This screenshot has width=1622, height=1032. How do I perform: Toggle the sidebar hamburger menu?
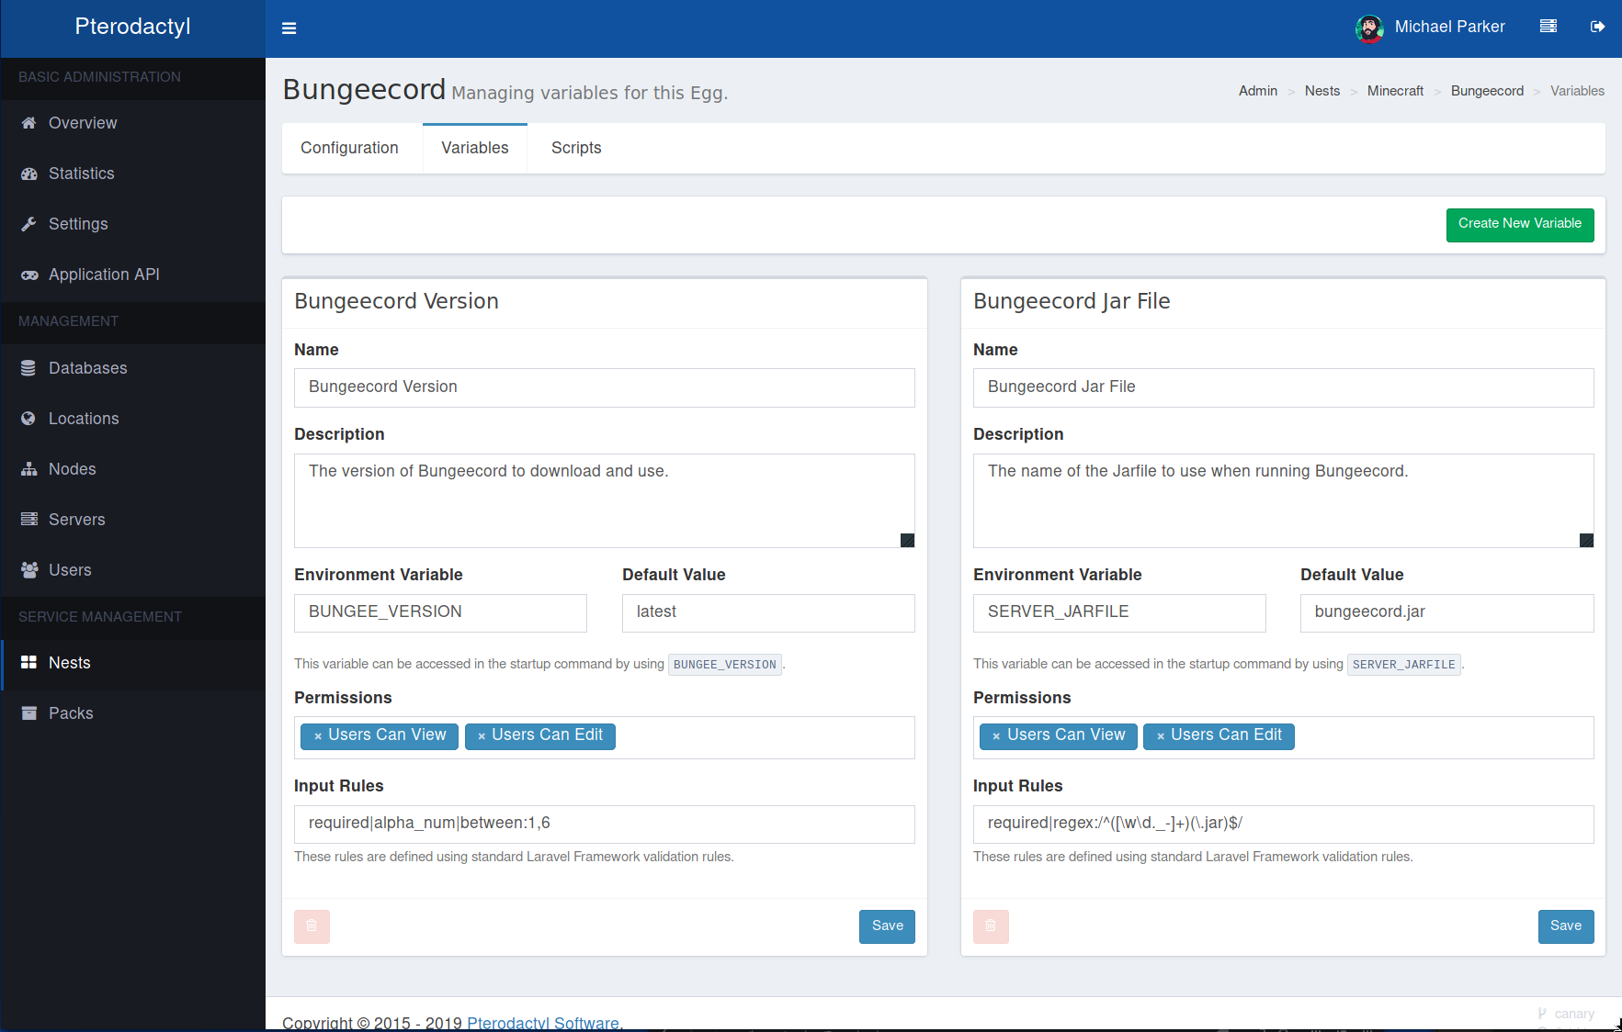click(289, 28)
